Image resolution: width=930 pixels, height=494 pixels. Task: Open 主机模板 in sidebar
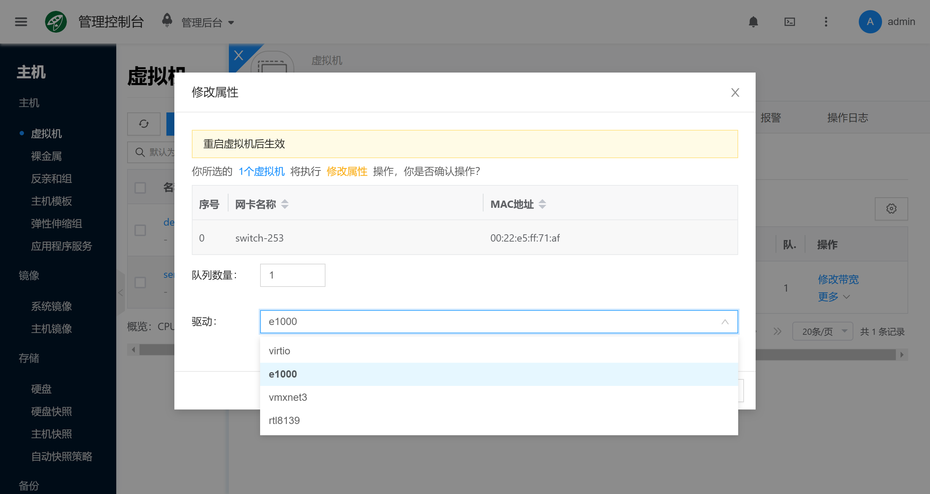pyautogui.click(x=52, y=201)
